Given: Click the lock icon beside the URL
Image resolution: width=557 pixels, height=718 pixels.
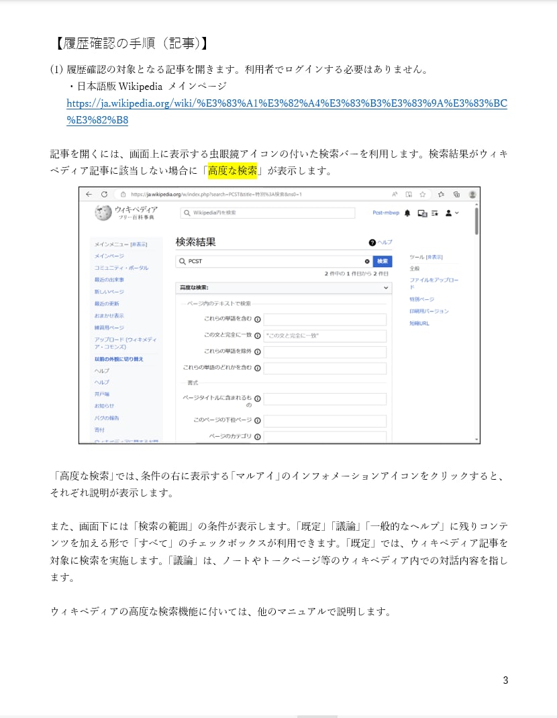Looking at the screenshot, I should click(x=123, y=194).
